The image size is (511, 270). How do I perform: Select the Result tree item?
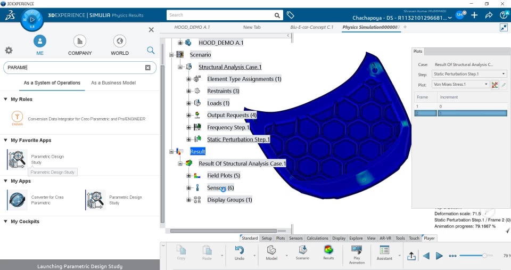point(197,152)
